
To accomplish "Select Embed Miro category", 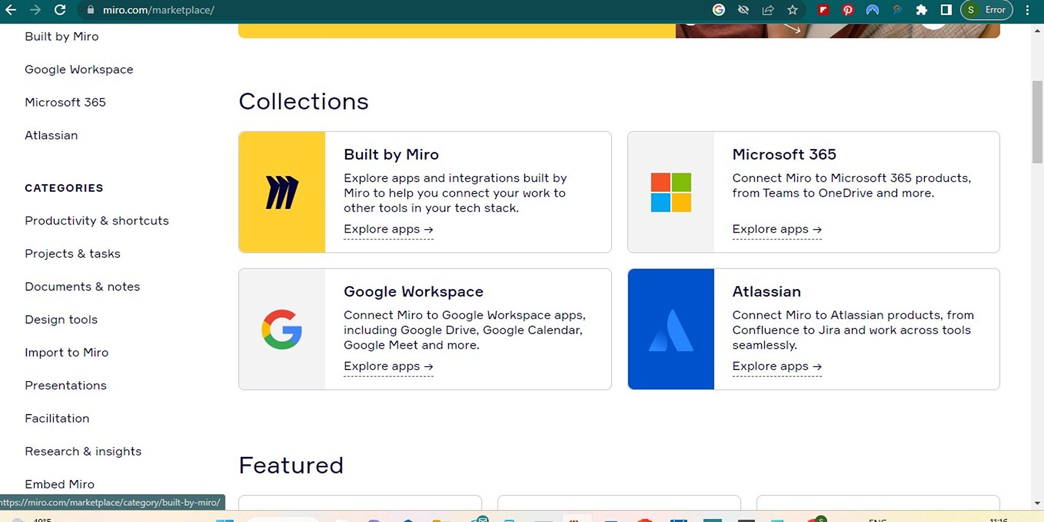I will [x=60, y=484].
